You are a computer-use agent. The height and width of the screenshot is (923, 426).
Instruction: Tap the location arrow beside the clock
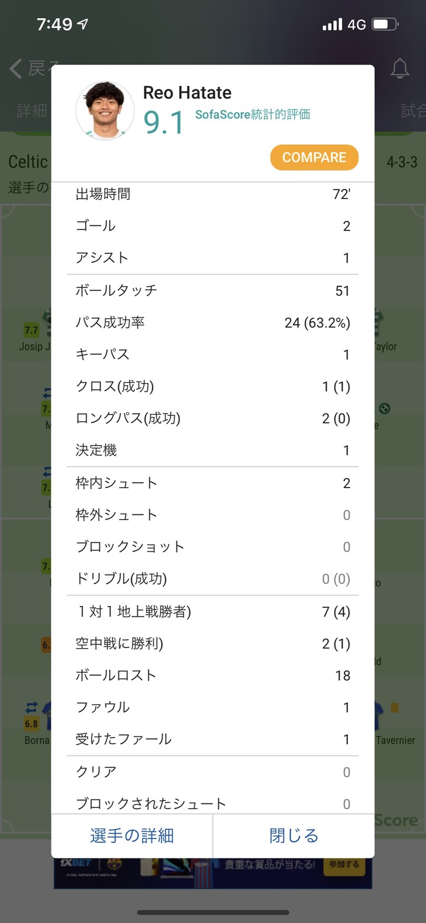83,24
